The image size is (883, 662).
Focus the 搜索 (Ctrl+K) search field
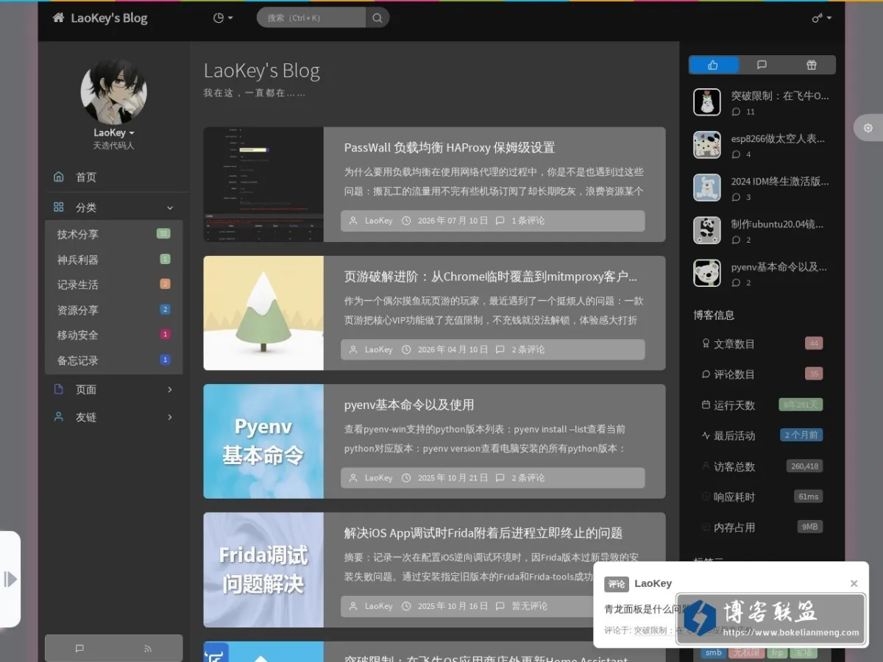click(x=311, y=18)
